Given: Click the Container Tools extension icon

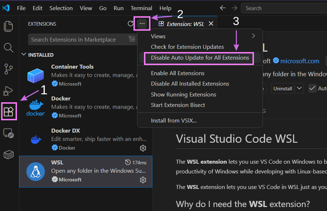Looking at the screenshot, I should (36, 76).
